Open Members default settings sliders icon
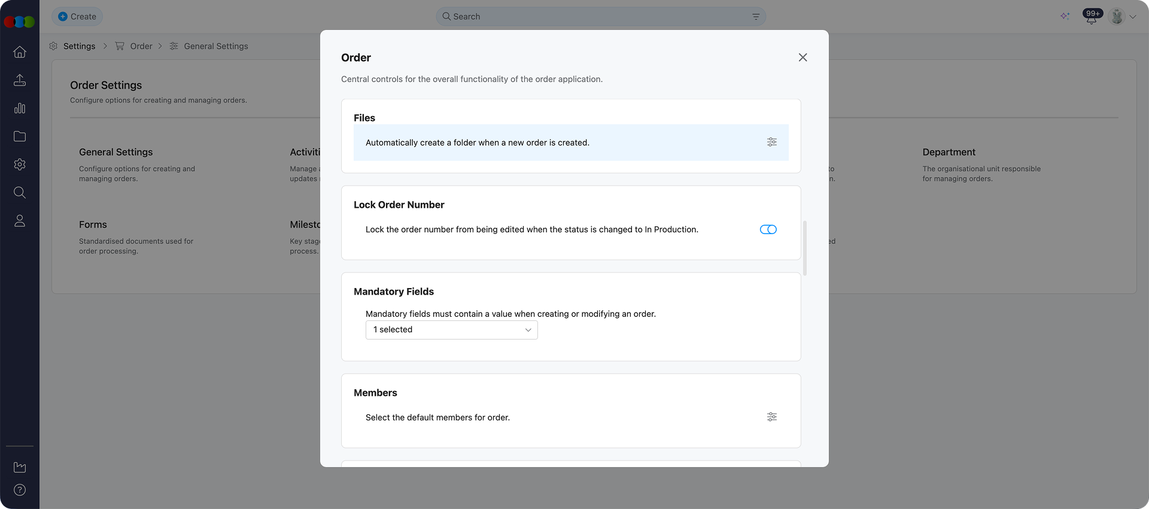Viewport: 1149px width, 509px height. click(771, 417)
